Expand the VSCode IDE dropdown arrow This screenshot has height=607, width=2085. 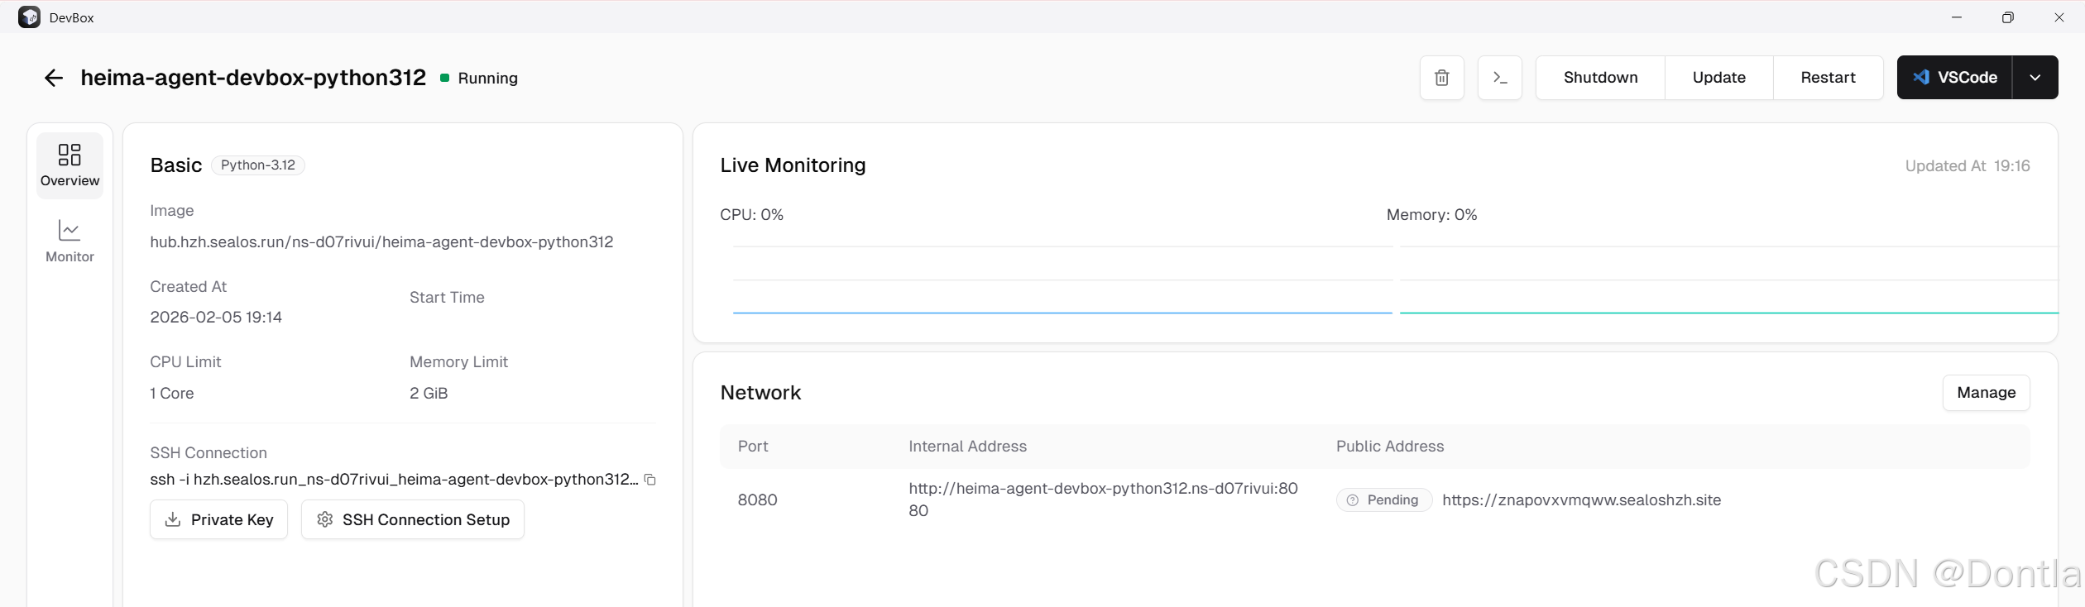[x=2035, y=78]
